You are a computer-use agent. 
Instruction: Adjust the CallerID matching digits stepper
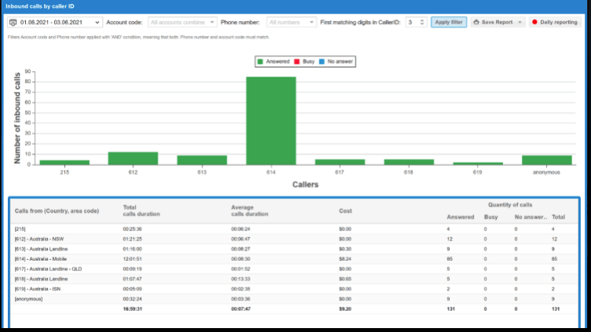(423, 23)
